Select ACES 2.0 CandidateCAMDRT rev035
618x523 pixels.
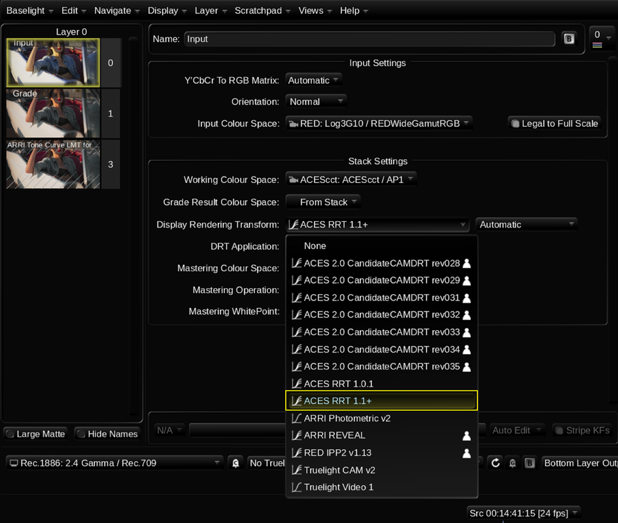(381, 367)
